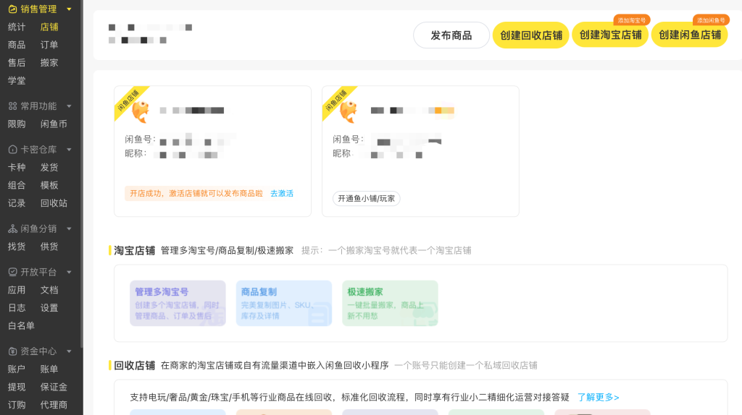Open the 发货 menu item

49,168
